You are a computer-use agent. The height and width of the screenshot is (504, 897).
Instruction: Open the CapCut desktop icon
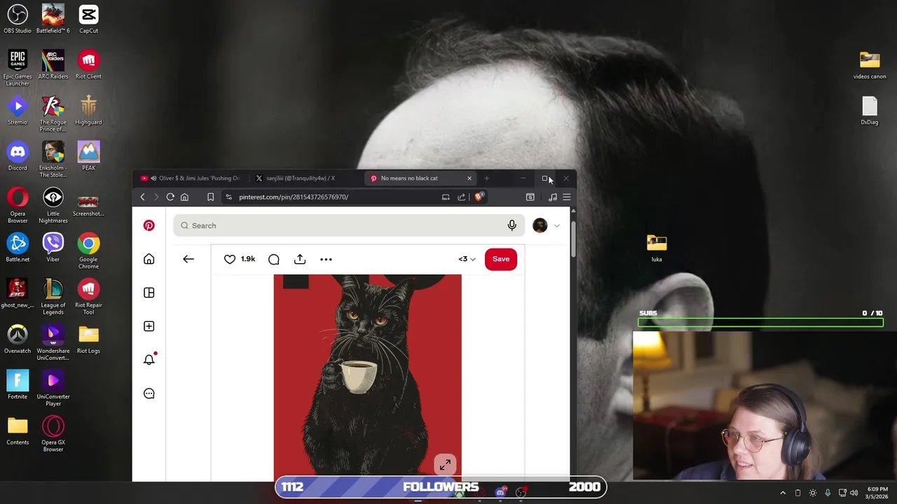[x=88, y=19]
